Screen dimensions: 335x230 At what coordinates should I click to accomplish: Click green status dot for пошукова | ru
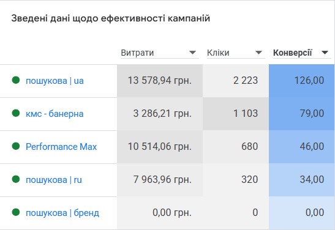click(16, 179)
